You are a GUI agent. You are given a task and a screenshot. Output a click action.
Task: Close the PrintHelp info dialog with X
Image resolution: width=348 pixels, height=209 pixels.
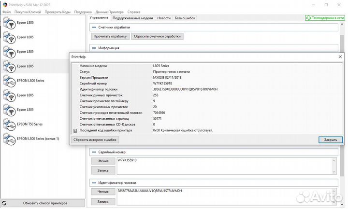(340, 57)
